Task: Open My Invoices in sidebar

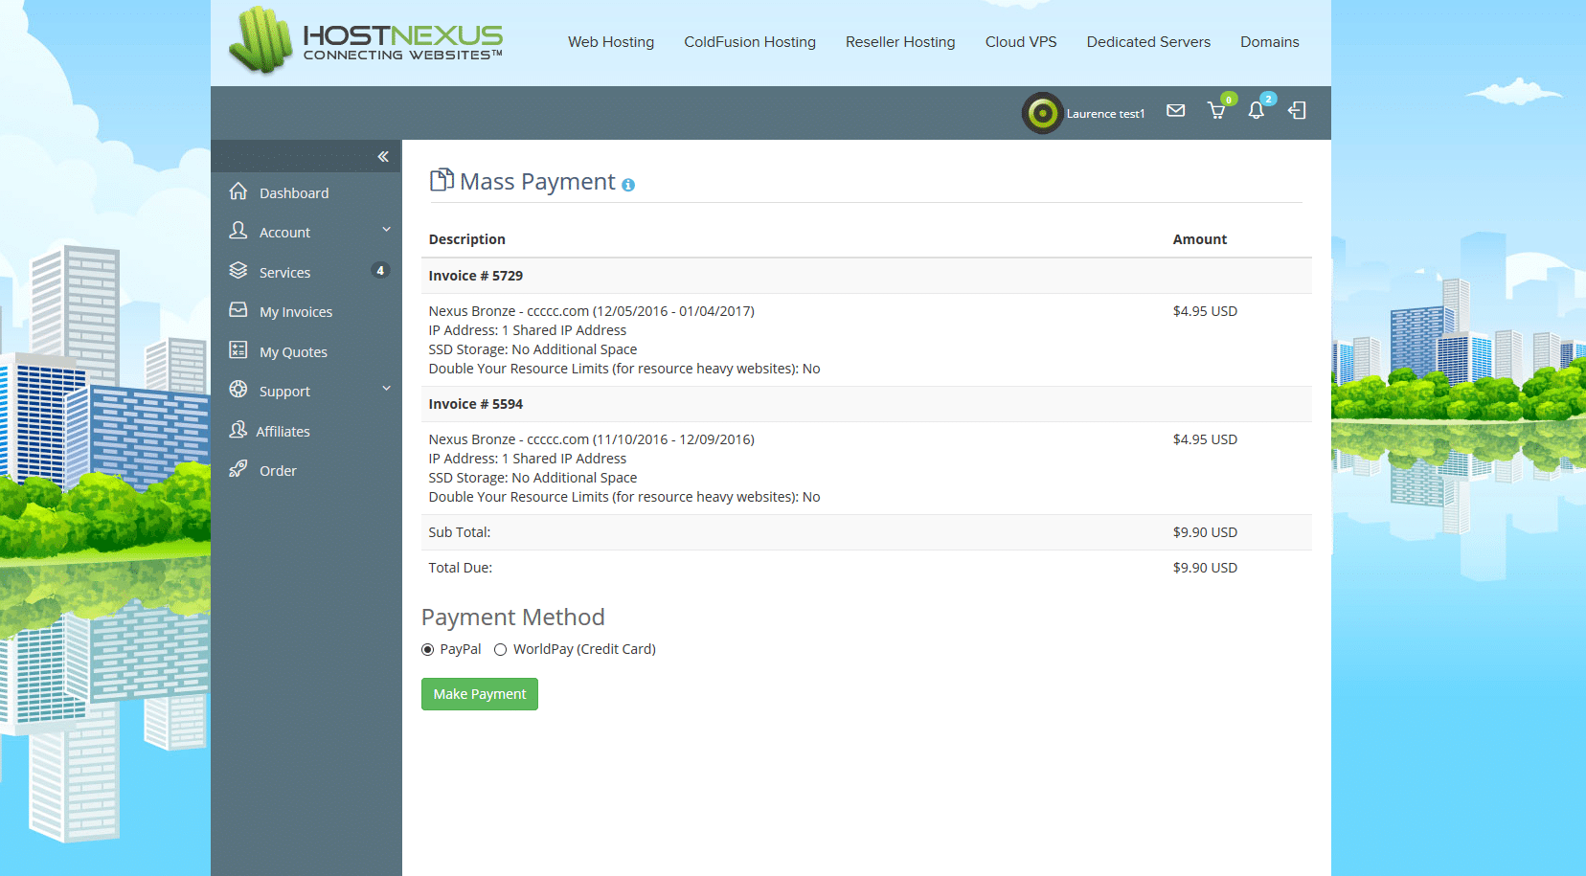Action: coord(295,312)
